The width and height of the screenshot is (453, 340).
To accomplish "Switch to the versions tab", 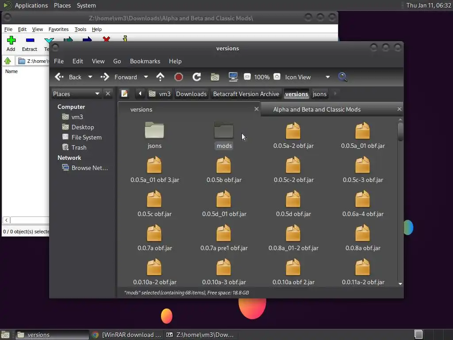I will pyautogui.click(x=185, y=110).
